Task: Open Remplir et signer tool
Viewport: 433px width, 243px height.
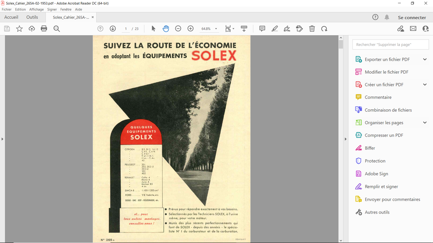Action: pos(381,187)
